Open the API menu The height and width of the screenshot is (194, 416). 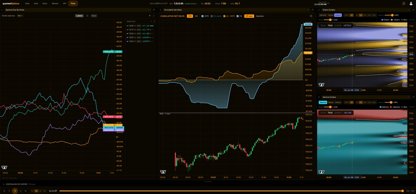[64, 3]
